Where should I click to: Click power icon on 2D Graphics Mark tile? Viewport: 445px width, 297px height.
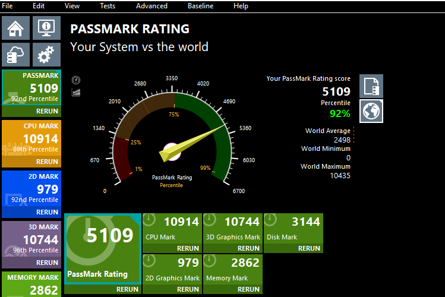click(149, 261)
